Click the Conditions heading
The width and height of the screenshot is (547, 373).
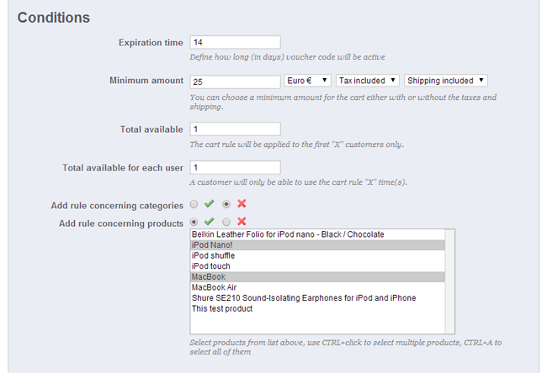(54, 18)
